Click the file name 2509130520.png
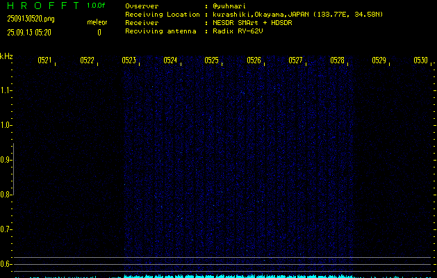Screen dimensions: 437x278 31,19
